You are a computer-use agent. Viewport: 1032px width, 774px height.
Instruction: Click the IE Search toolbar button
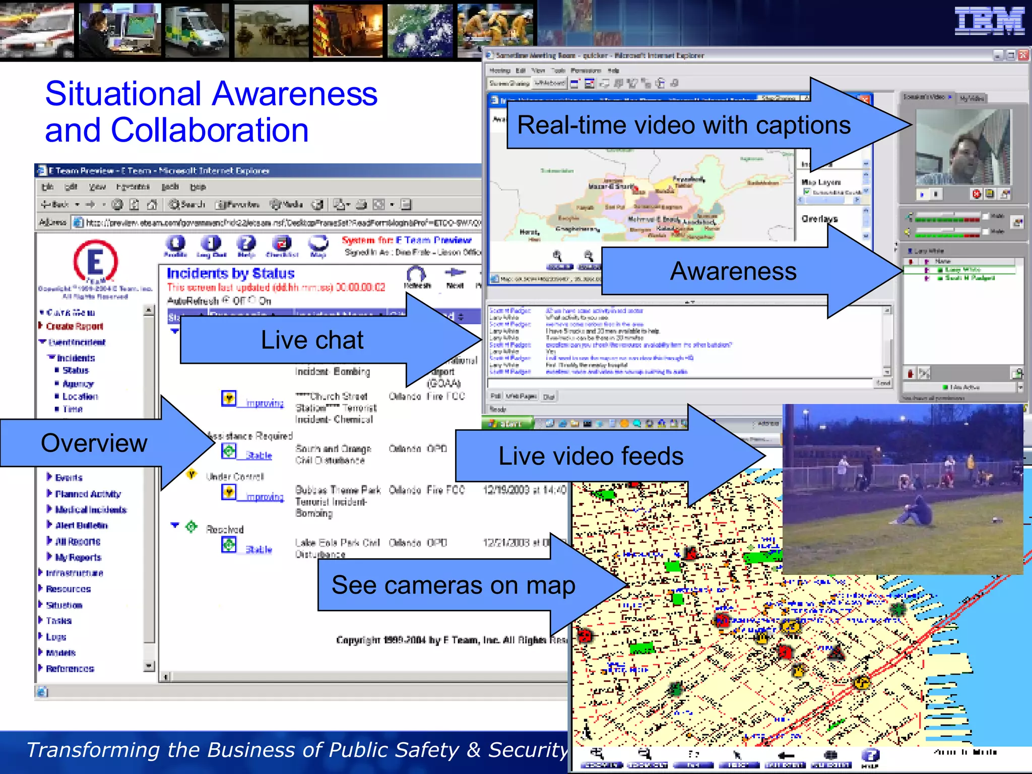click(187, 204)
